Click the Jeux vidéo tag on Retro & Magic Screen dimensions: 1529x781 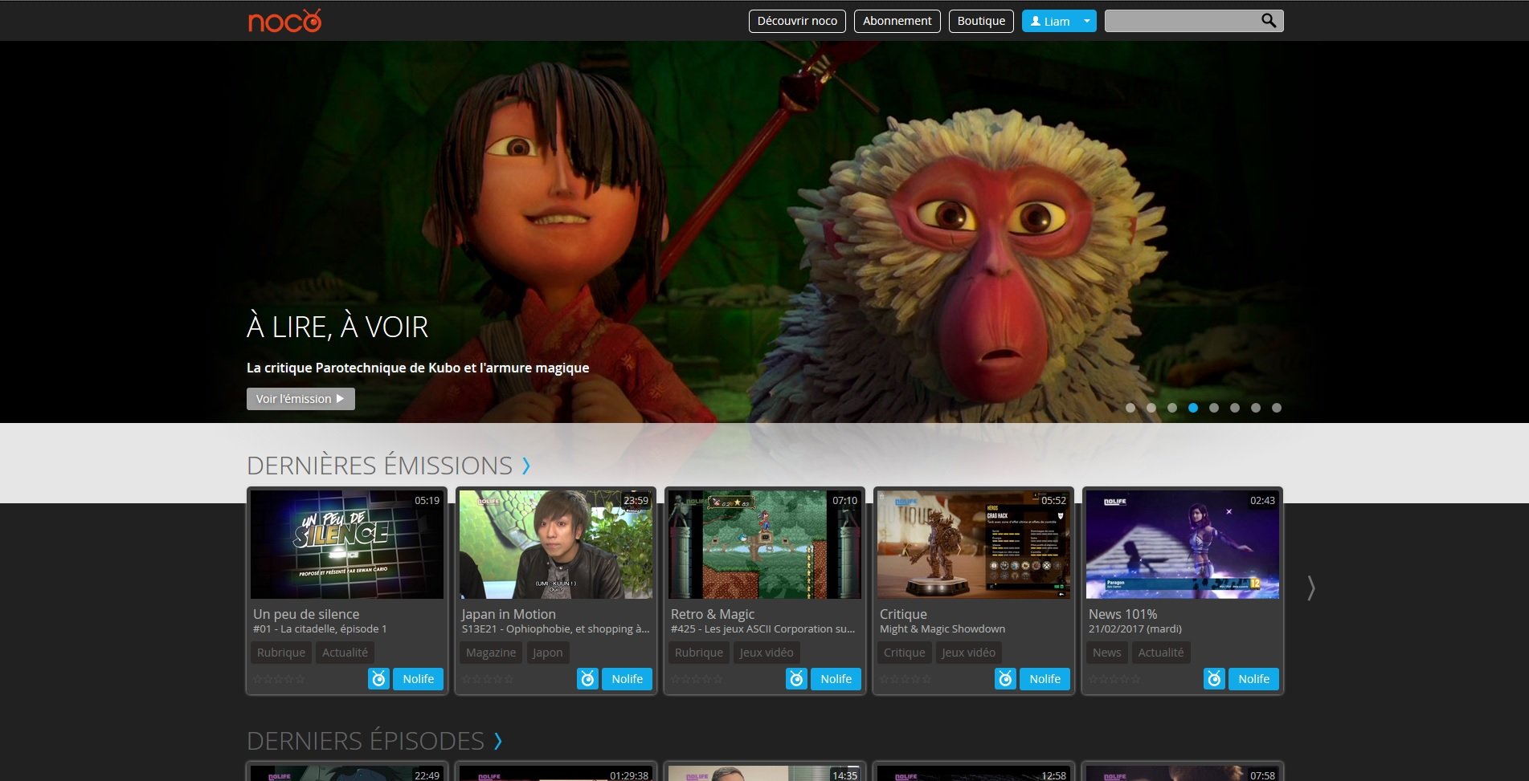coord(766,653)
